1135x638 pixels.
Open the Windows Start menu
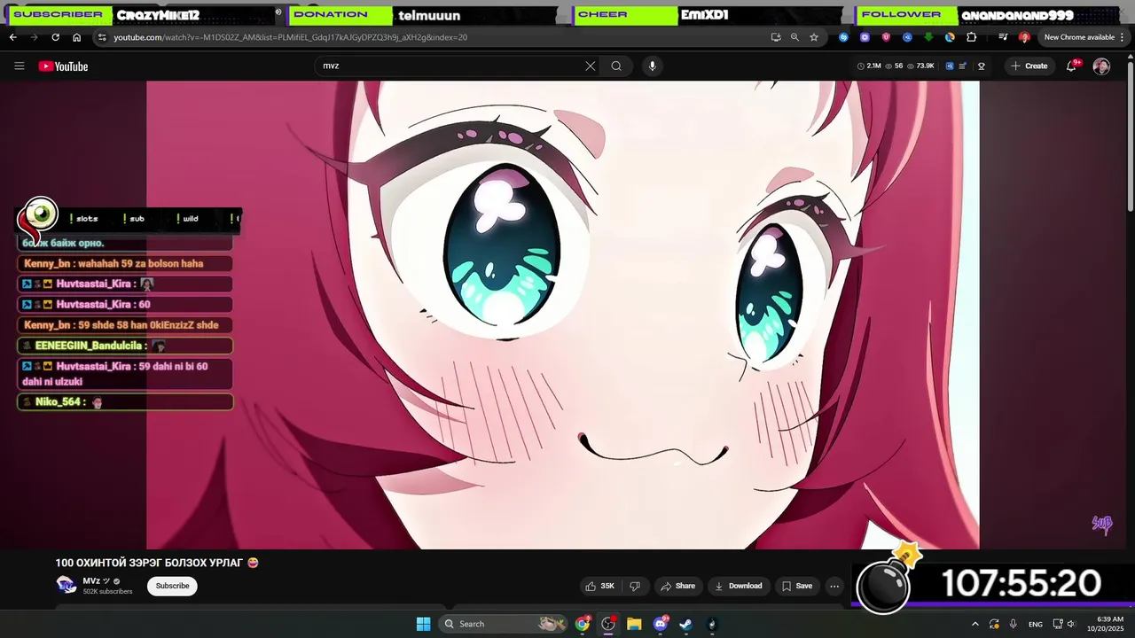click(423, 624)
